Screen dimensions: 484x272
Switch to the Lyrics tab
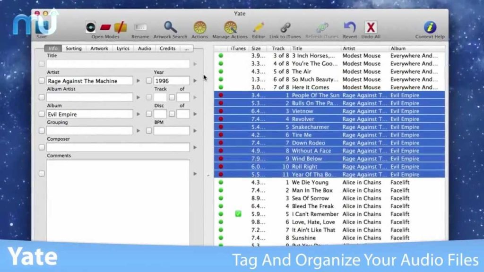[123, 49]
